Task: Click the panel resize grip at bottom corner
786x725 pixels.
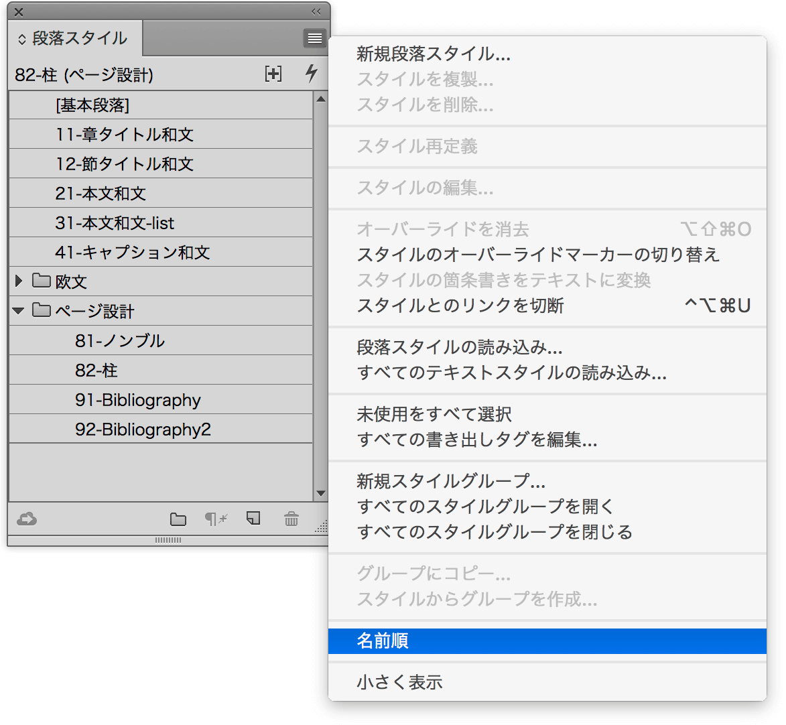Action: pyautogui.click(x=322, y=526)
